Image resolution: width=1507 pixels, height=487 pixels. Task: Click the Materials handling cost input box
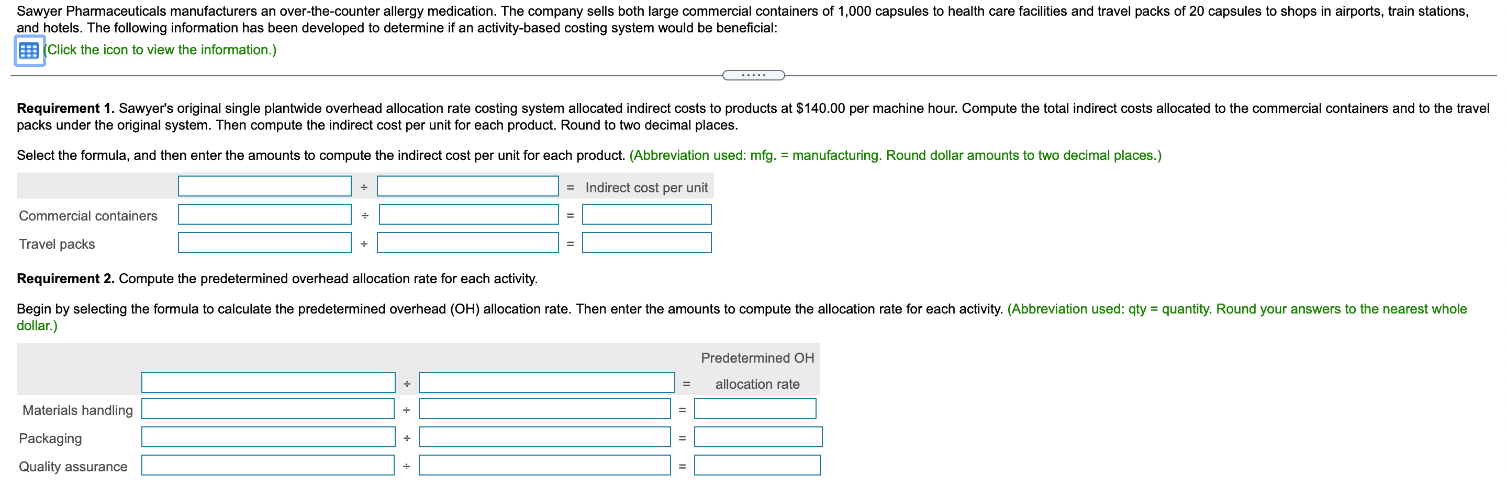click(x=268, y=409)
